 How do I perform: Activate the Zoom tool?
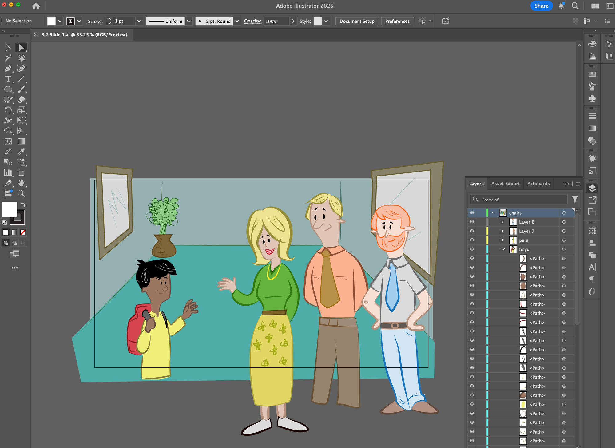(21, 194)
